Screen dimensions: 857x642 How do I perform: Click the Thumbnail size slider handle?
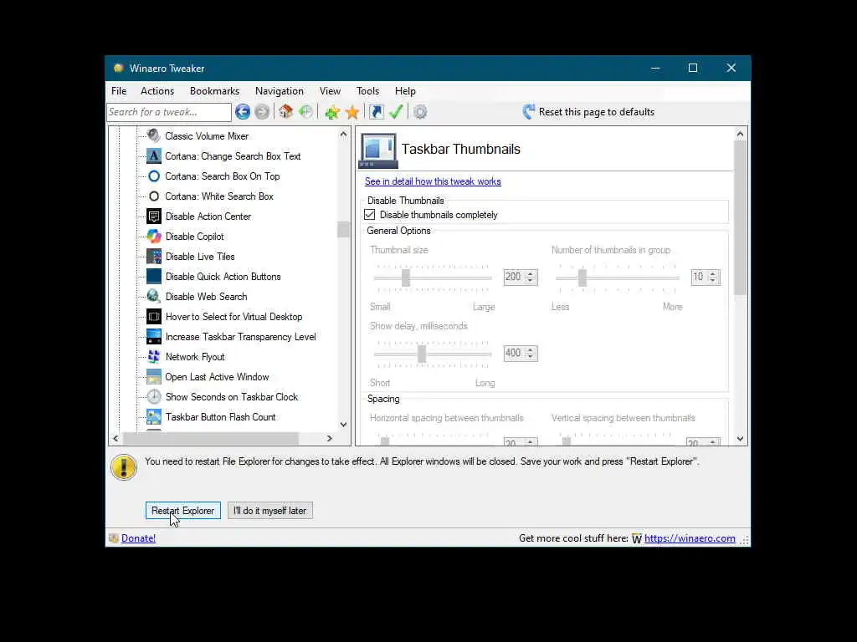click(x=406, y=278)
